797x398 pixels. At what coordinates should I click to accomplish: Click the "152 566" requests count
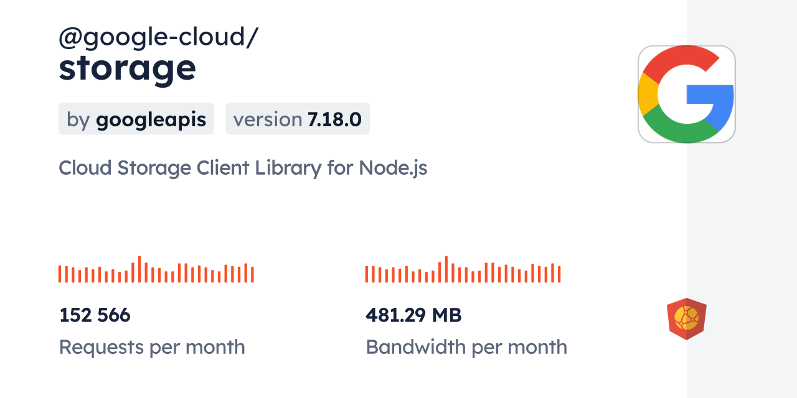[95, 315]
